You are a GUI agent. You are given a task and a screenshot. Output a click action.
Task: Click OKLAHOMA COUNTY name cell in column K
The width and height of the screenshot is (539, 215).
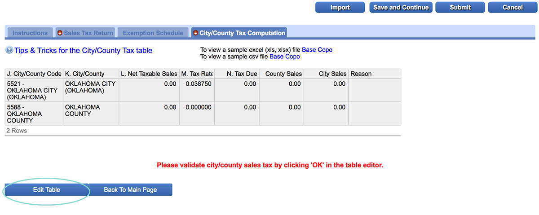pyautogui.click(x=91, y=114)
